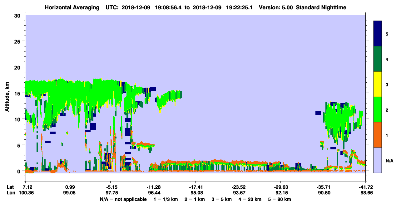406x208 pixels.
Task: Click latitude value 0.99
Action: coord(70,187)
